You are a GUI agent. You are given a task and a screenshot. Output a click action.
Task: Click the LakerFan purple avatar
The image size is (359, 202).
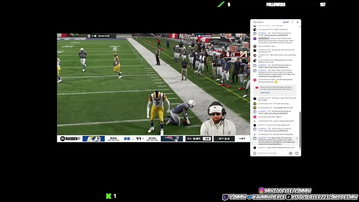pyautogui.click(x=255, y=38)
